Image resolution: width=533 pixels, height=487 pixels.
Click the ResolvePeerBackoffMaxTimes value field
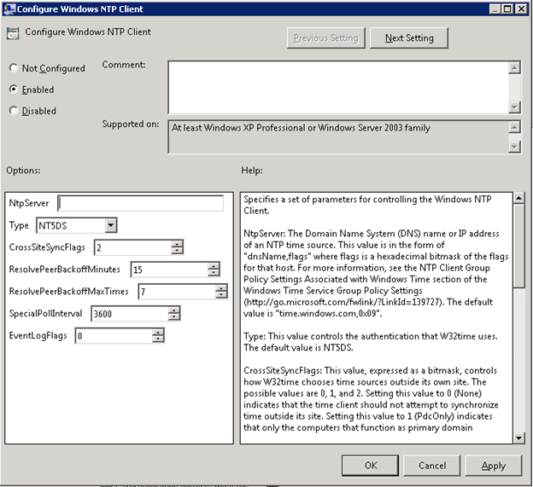click(177, 292)
